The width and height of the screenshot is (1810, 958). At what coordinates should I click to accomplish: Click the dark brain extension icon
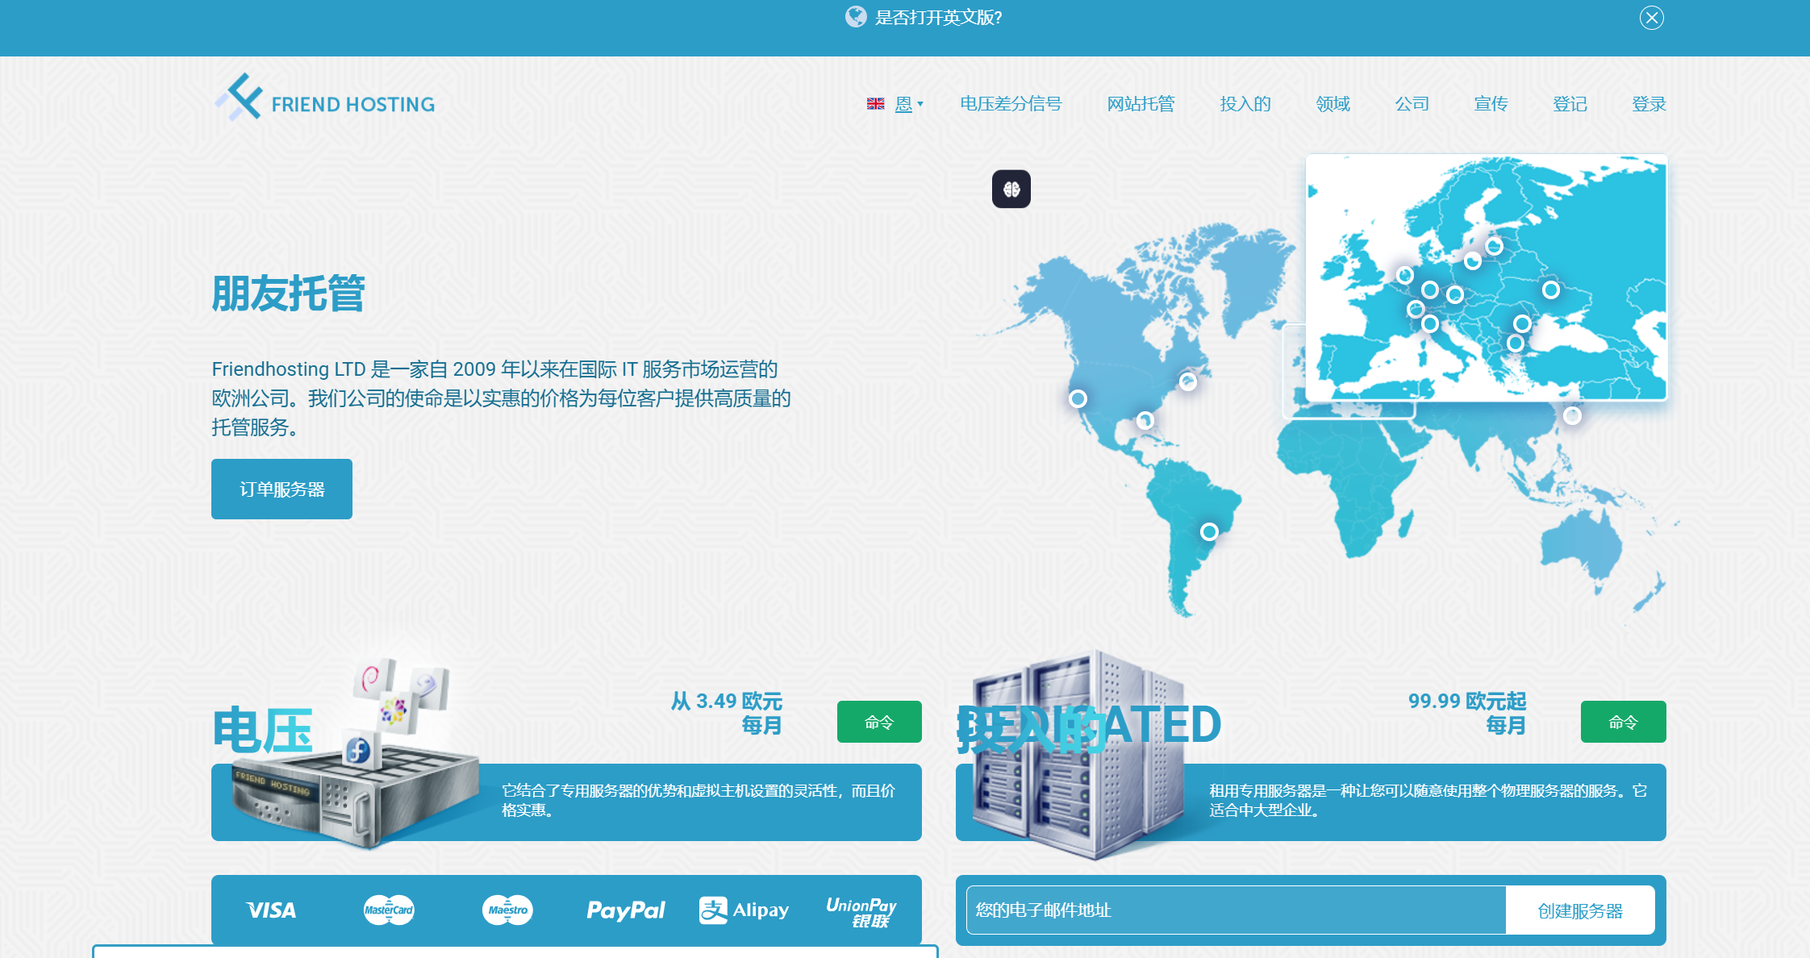1011,189
